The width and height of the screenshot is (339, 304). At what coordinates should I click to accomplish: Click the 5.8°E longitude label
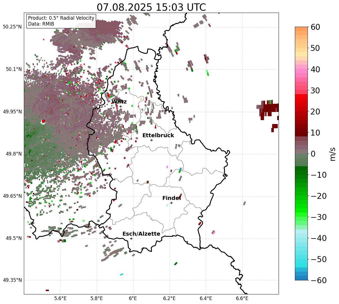click(x=97, y=298)
